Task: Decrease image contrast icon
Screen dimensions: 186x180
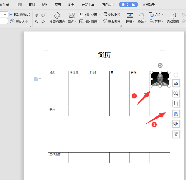Action: (x=43, y=15)
